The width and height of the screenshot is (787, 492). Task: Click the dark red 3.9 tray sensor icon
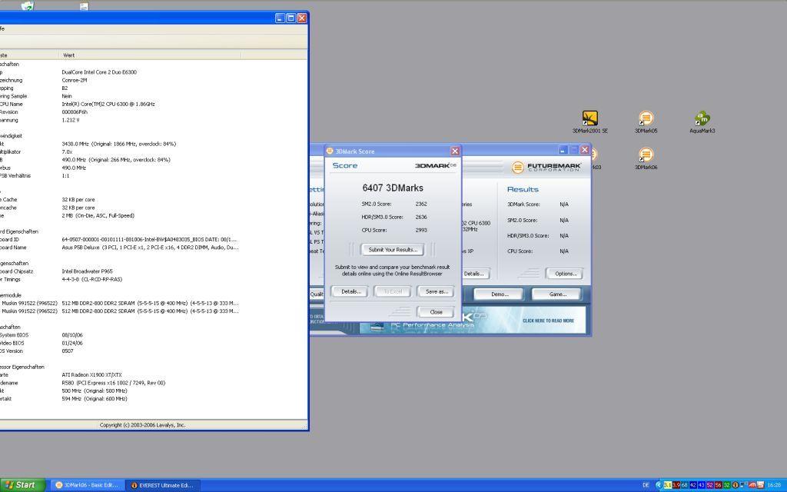pyautogui.click(x=676, y=485)
